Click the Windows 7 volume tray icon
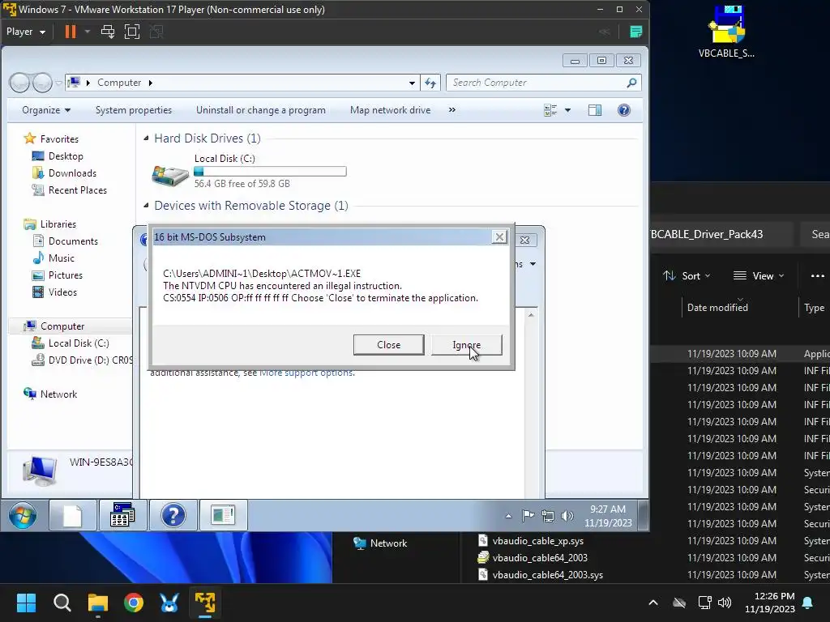 (x=567, y=516)
